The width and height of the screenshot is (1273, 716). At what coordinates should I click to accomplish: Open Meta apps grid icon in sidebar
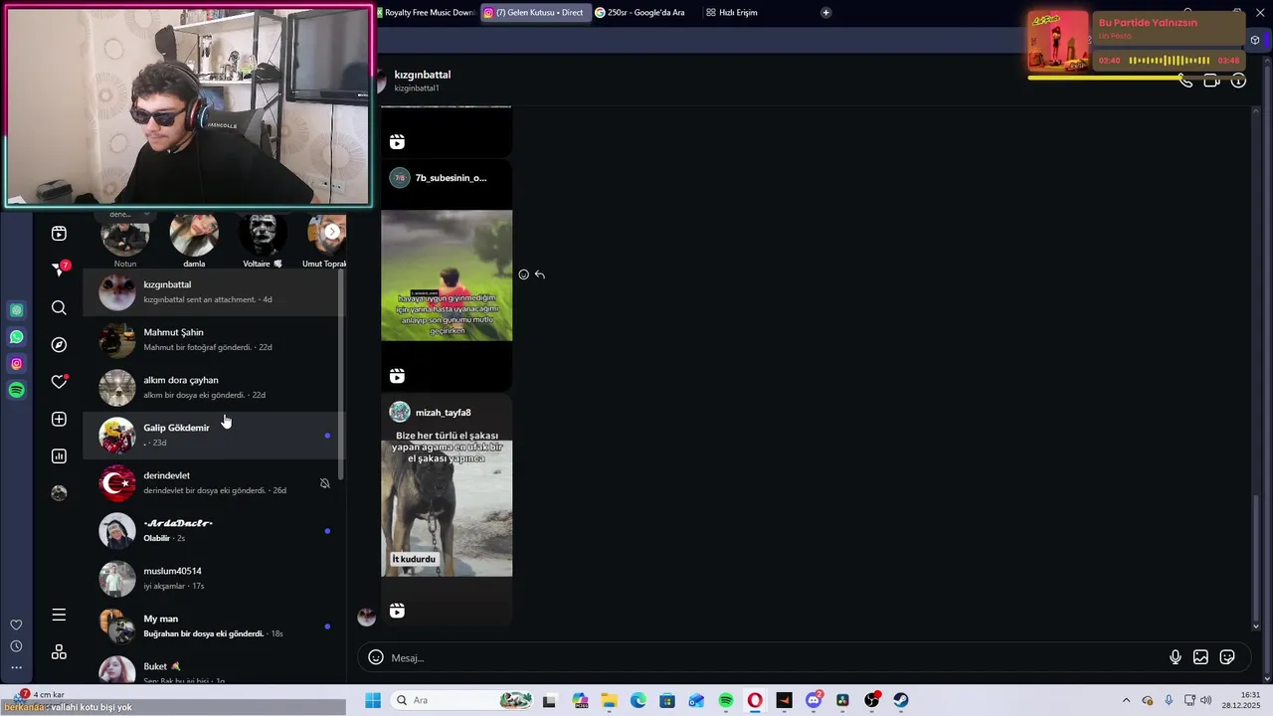59,651
